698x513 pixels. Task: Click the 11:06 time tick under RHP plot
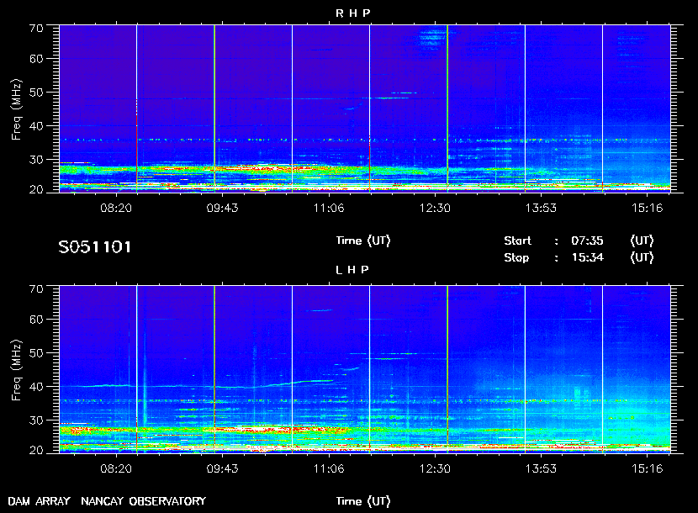(x=329, y=208)
